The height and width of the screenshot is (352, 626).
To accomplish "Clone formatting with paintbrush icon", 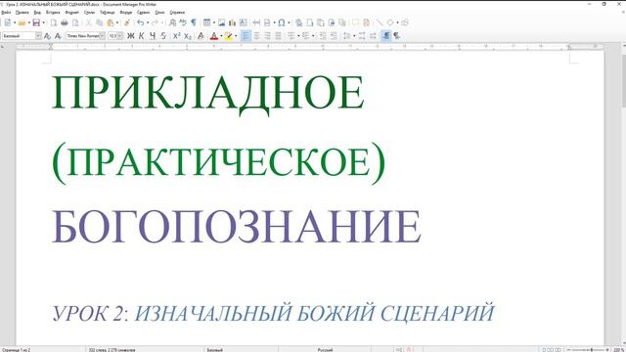I will [127, 22].
